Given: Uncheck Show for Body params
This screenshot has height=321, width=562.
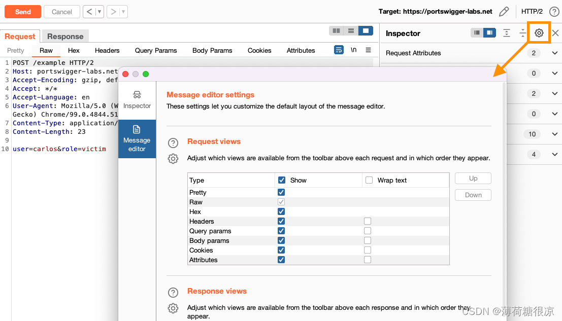Looking at the screenshot, I should tap(281, 240).
